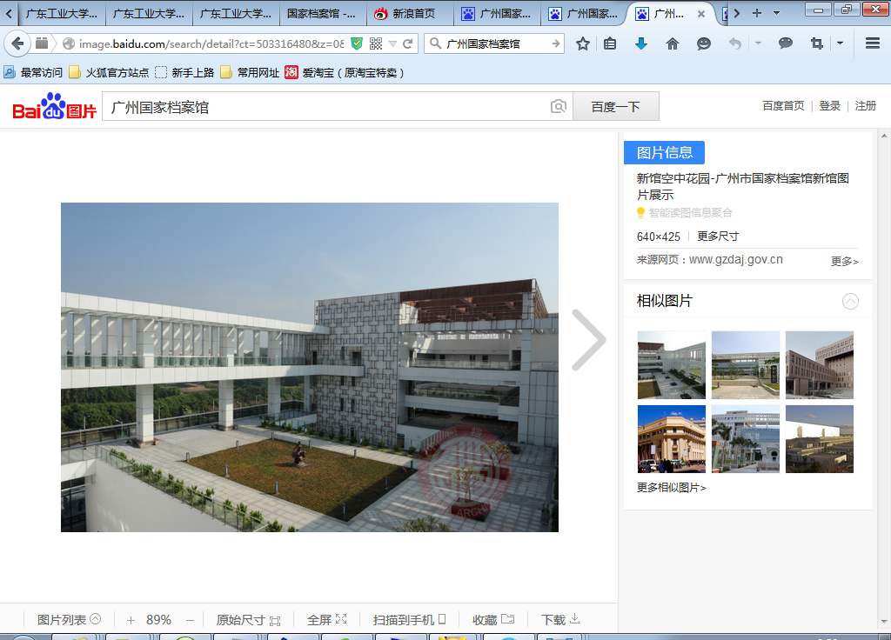Expand the 图片列表 image list
The height and width of the screenshot is (640, 891).
(70, 620)
